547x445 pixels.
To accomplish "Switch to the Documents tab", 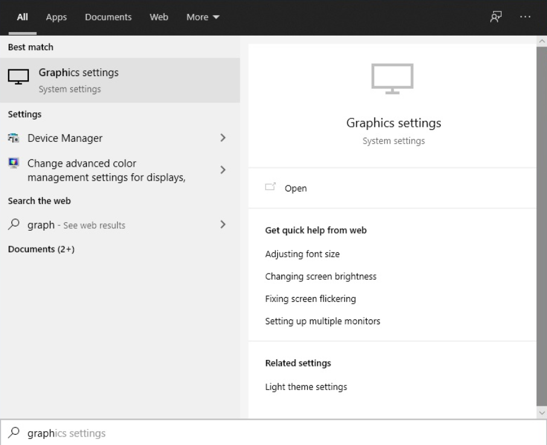I will pyautogui.click(x=109, y=17).
